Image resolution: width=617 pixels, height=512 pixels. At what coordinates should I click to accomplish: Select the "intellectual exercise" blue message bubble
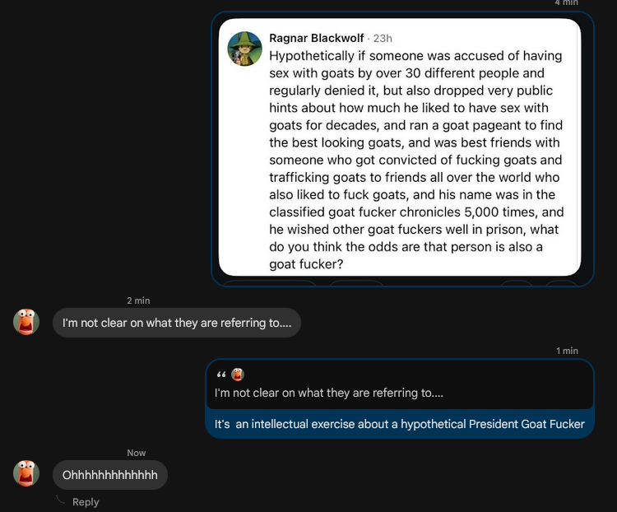[399, 424]
